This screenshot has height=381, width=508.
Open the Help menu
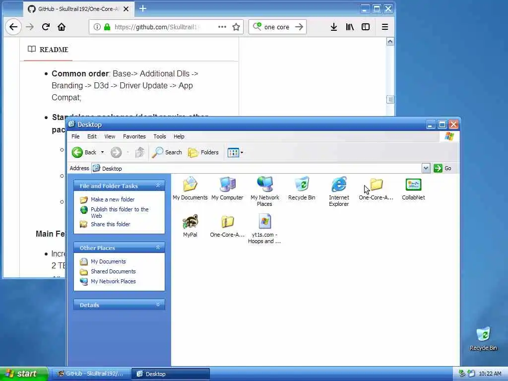(x=179, y=136)
